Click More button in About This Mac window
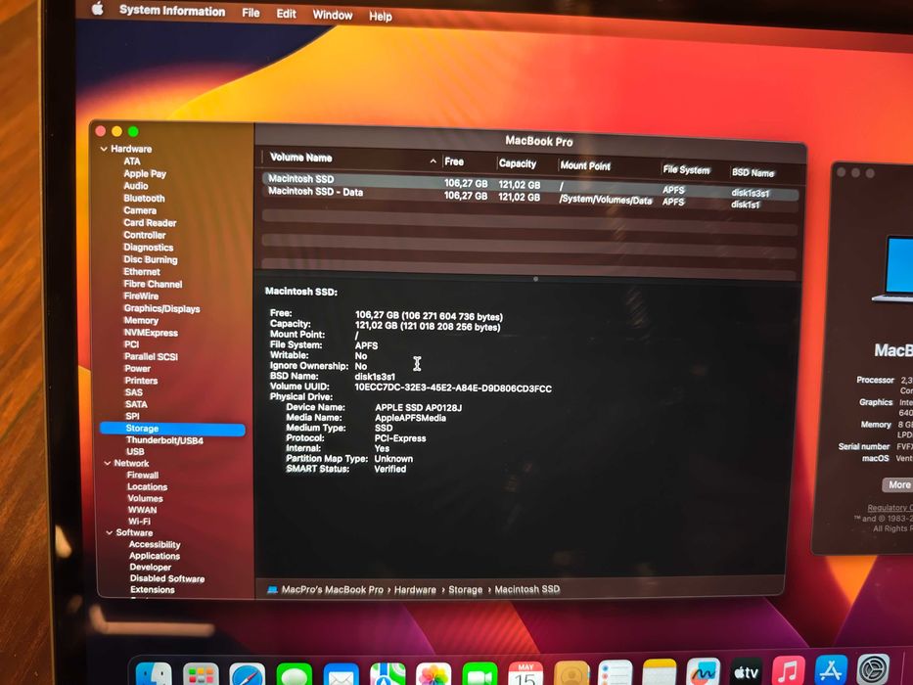Screen dimensions: 913x685 (x=899, y=484)
